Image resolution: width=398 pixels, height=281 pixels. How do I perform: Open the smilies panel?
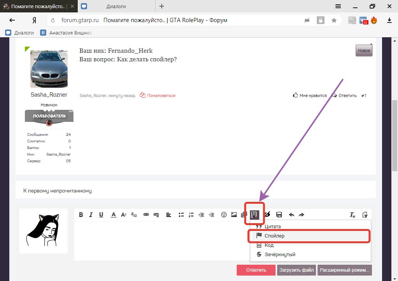click(x=223, y=215)
